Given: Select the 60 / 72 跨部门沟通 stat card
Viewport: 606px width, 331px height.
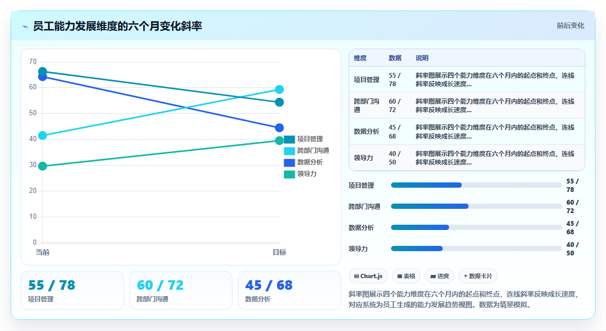Looking at the screenshot, I should pos(181,290).
